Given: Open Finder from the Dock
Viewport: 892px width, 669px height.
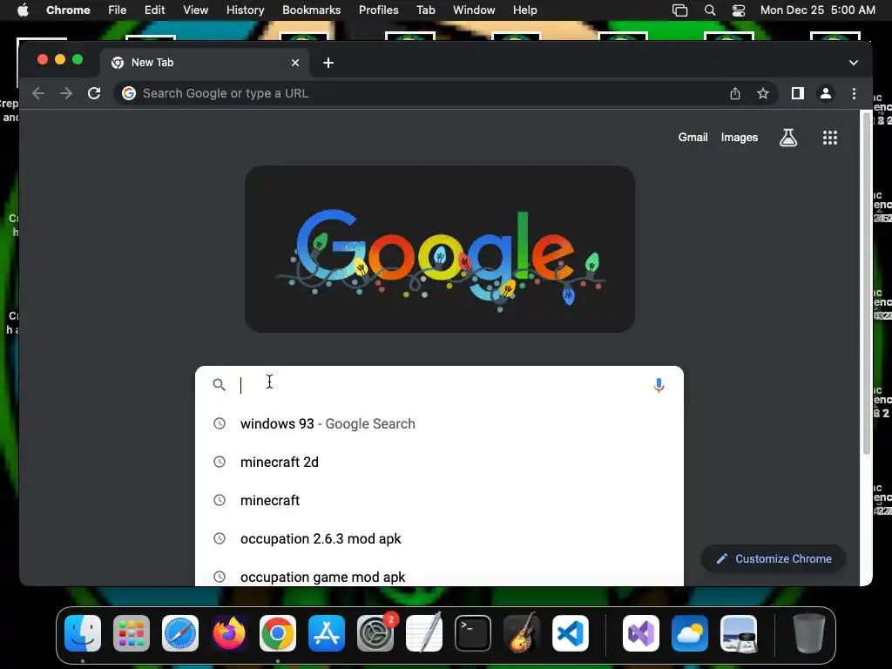Looking at the screenshot, I should (83, 633).
